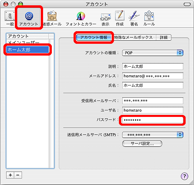Switch to the 特殊なメールボックス tab
The image size is (194, 185).
tap(133, 37)
